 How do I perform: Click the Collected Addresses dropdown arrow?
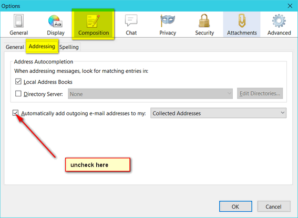pos(283,113)
